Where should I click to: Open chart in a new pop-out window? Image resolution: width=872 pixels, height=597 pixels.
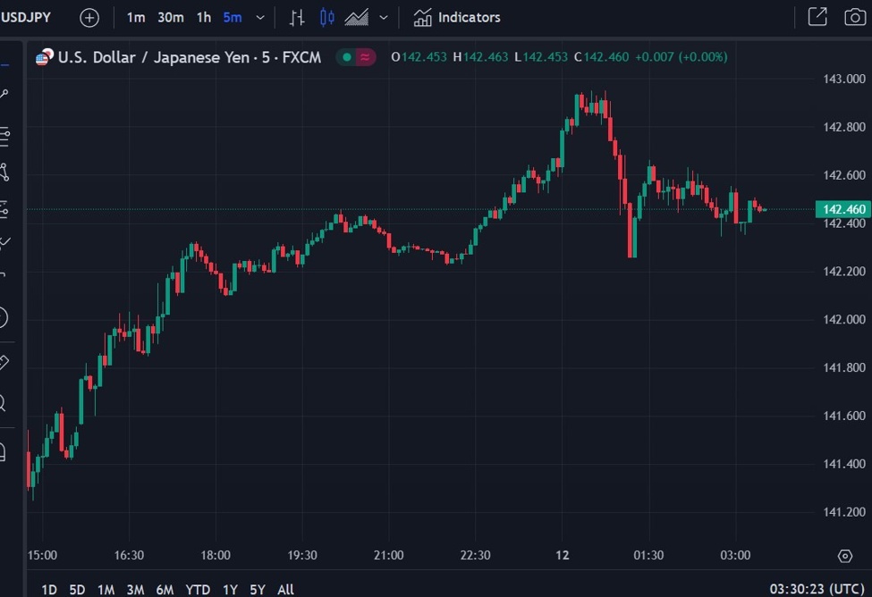(x=819, y=16)
